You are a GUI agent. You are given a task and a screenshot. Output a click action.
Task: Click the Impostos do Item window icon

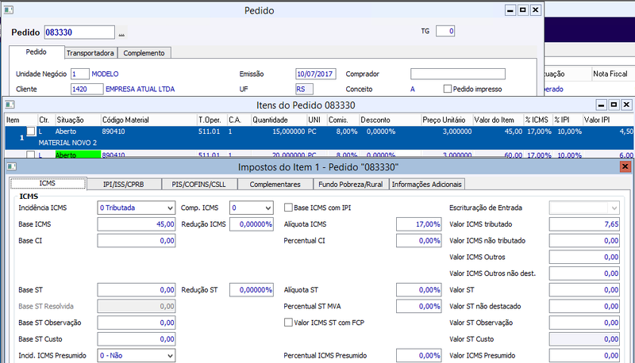pos(12,166)
